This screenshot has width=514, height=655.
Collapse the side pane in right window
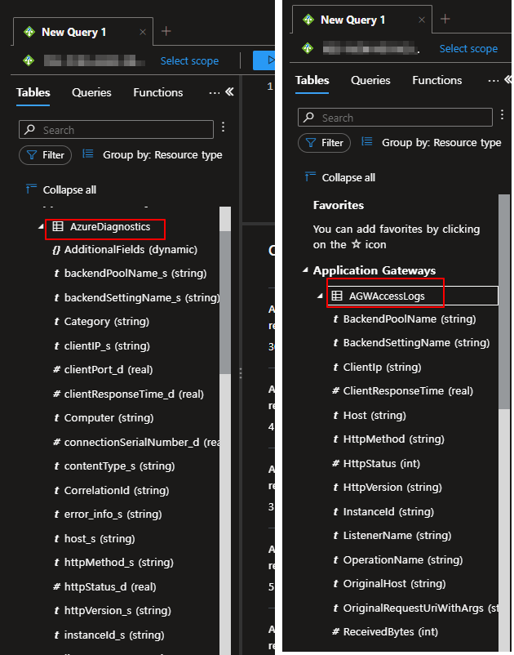[x=507, y=79]
